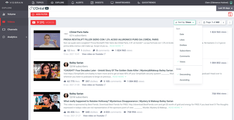
Task: Click the L'Oréal topic tag icon
Action: 31,8
